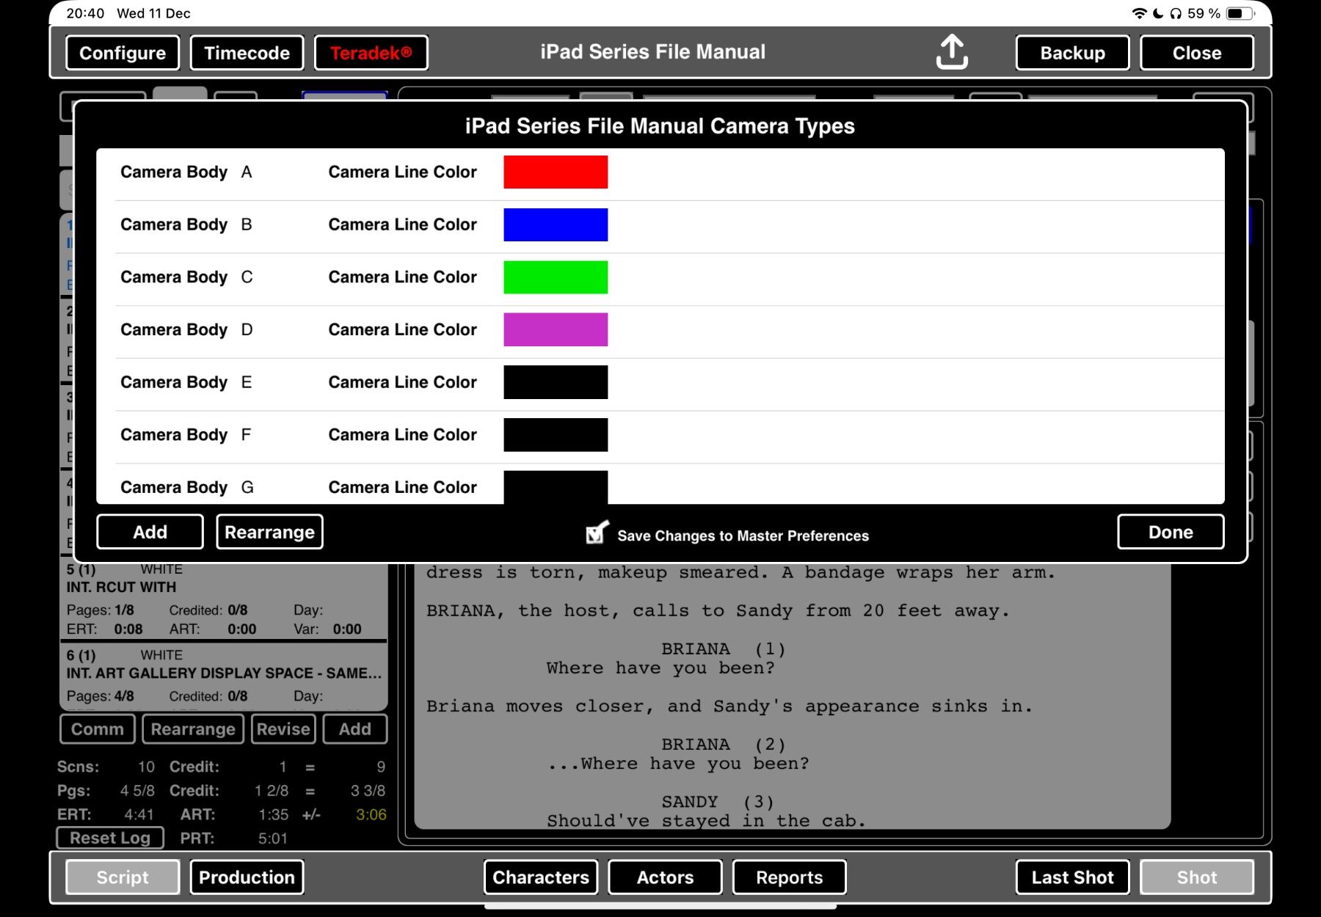Change Camera B blue line color
This screenshot has width=1321, height=917.
pos(556,224)
